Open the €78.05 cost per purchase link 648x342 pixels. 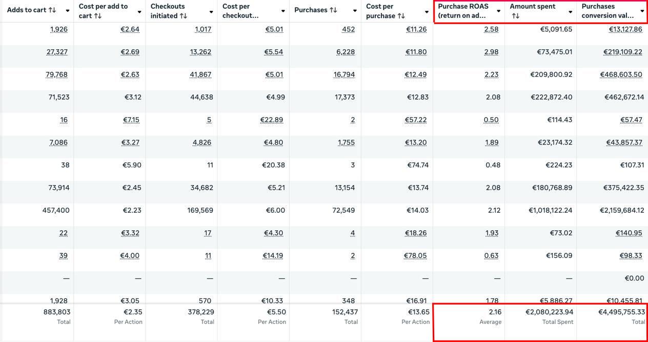coord(415,255)
